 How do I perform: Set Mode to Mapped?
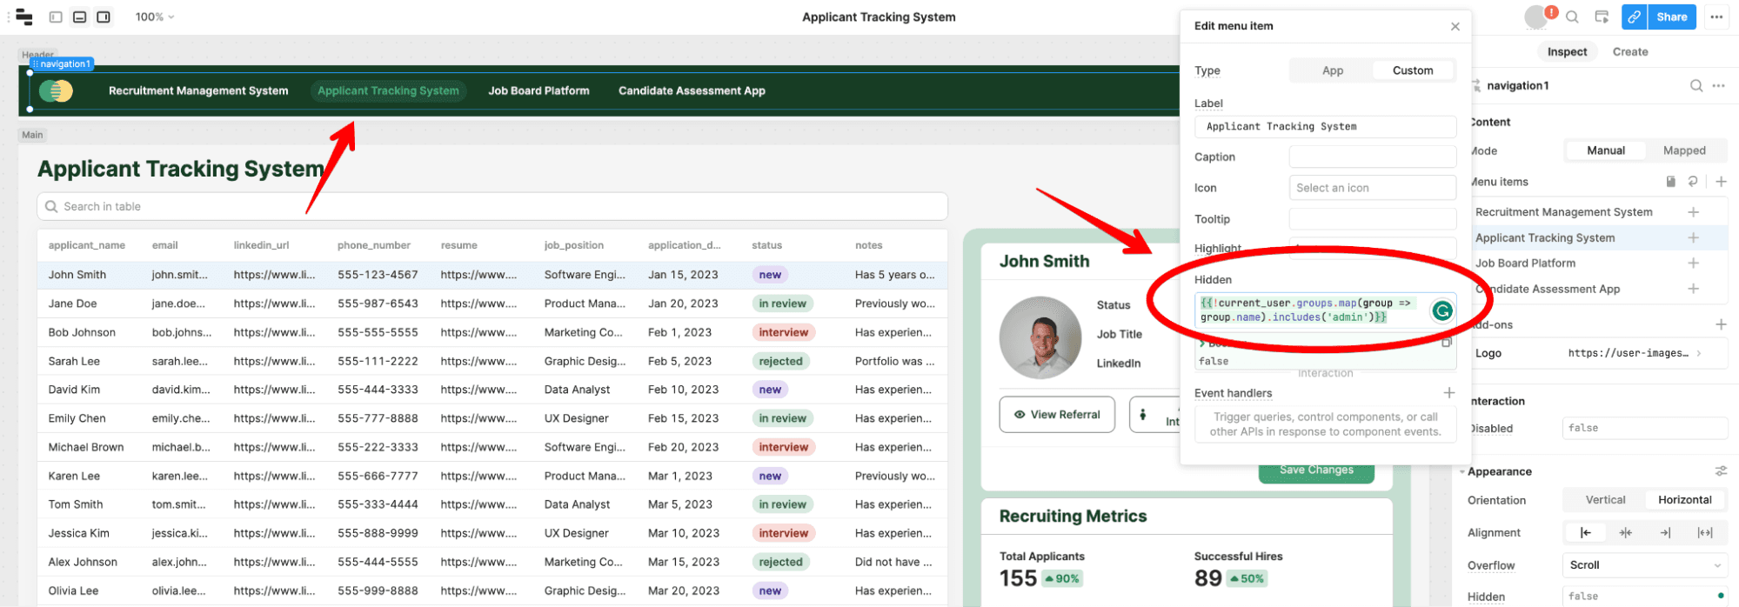[x=1683, y=150]
